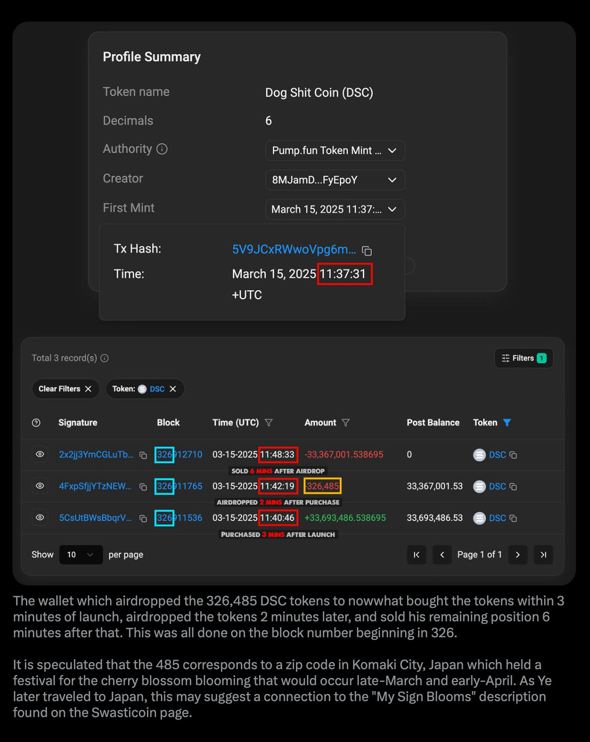The height and width of the screenshot is (742, 590).
Task: Open the Time (UTC) column filter
Action: 269,423
